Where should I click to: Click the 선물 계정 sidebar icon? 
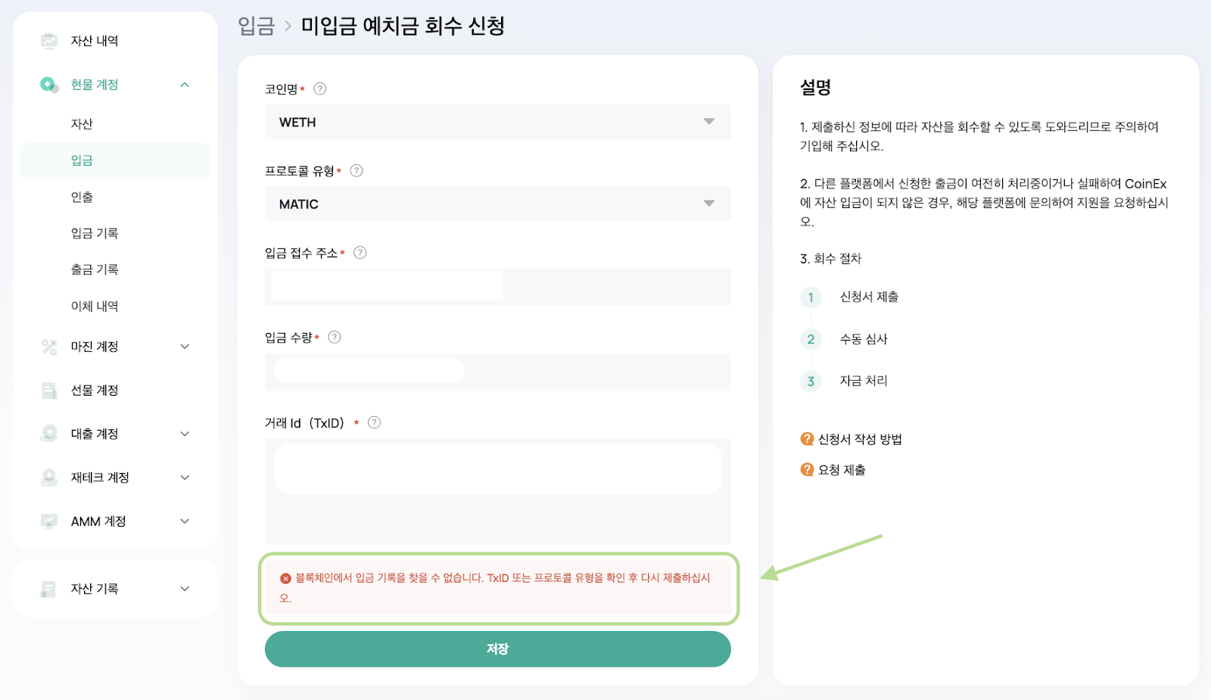(x=49, y=390)
